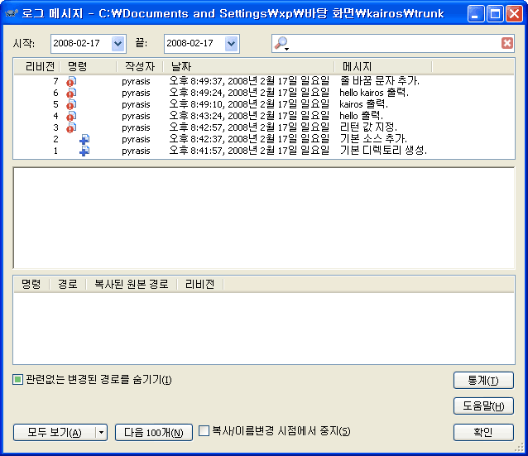Enable 복사/이름변경 시점에서 중지 checkbox

pyautogui.click(x=204, y=430)
